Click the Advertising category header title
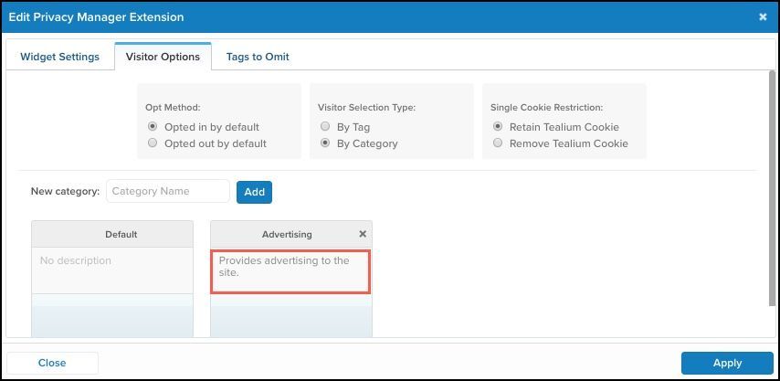The image size is (780, 381). [287, 234]
